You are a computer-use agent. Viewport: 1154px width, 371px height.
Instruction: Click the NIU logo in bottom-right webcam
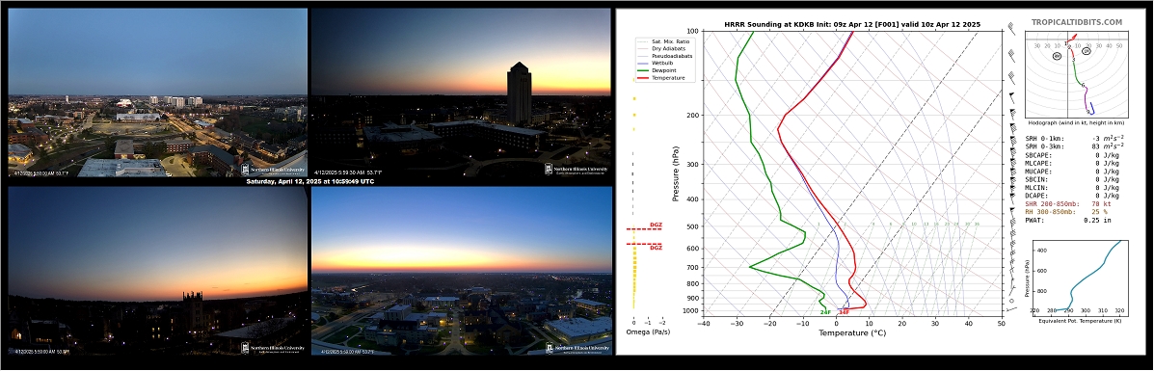pyautogui.click(x=577, y=348)
